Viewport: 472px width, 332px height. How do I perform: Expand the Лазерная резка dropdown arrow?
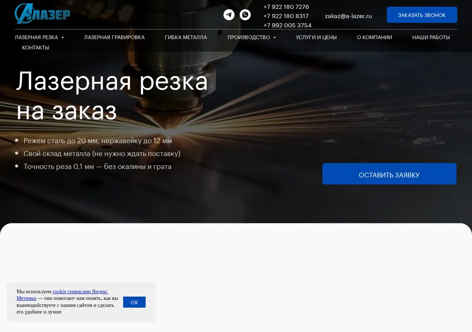[63, 38]
